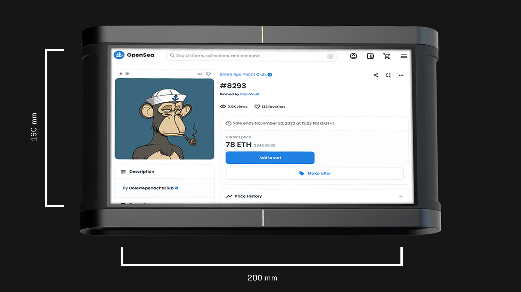Open the account profile icon
The image size is (521, 292).
click(353, 56)
